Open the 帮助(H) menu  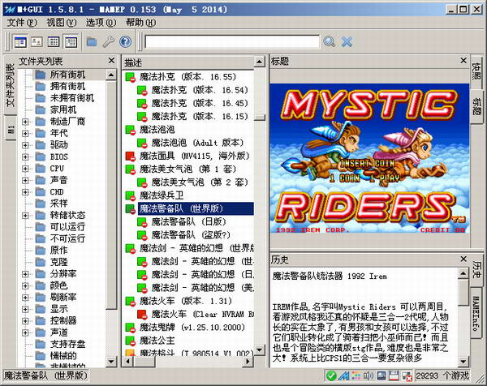tap(141, 23)
